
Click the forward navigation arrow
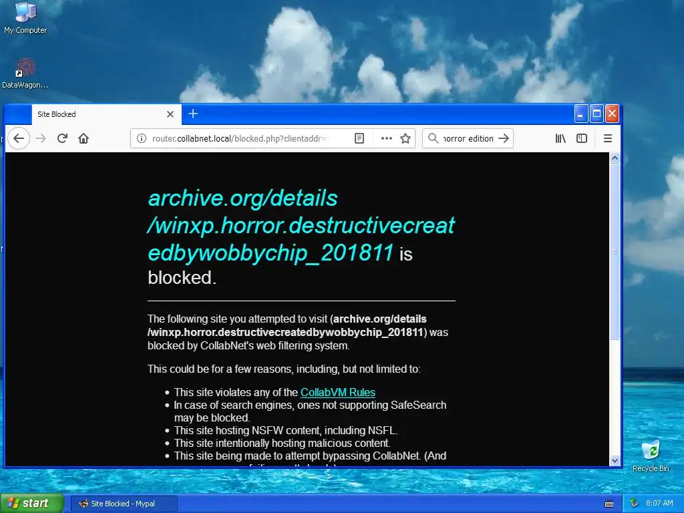click(x=41, y=138)
